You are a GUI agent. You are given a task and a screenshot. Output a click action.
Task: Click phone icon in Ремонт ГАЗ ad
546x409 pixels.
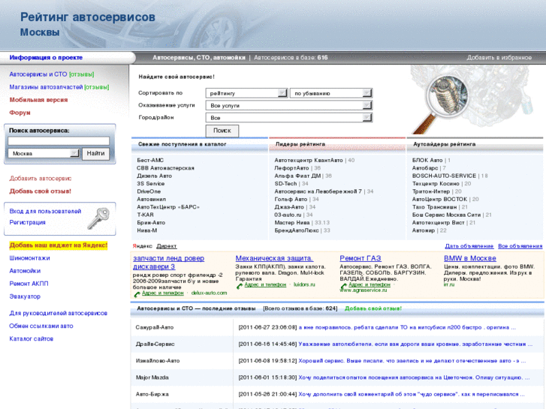(x=343, y=286)
